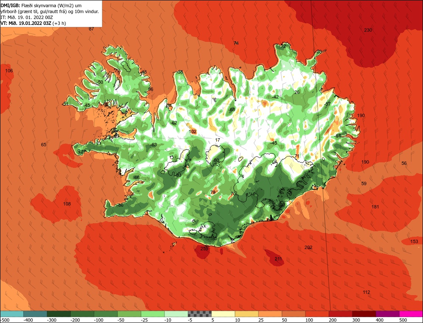Click the 230 value in the northeast sea
Screen dimensions: 423x323
368,30
